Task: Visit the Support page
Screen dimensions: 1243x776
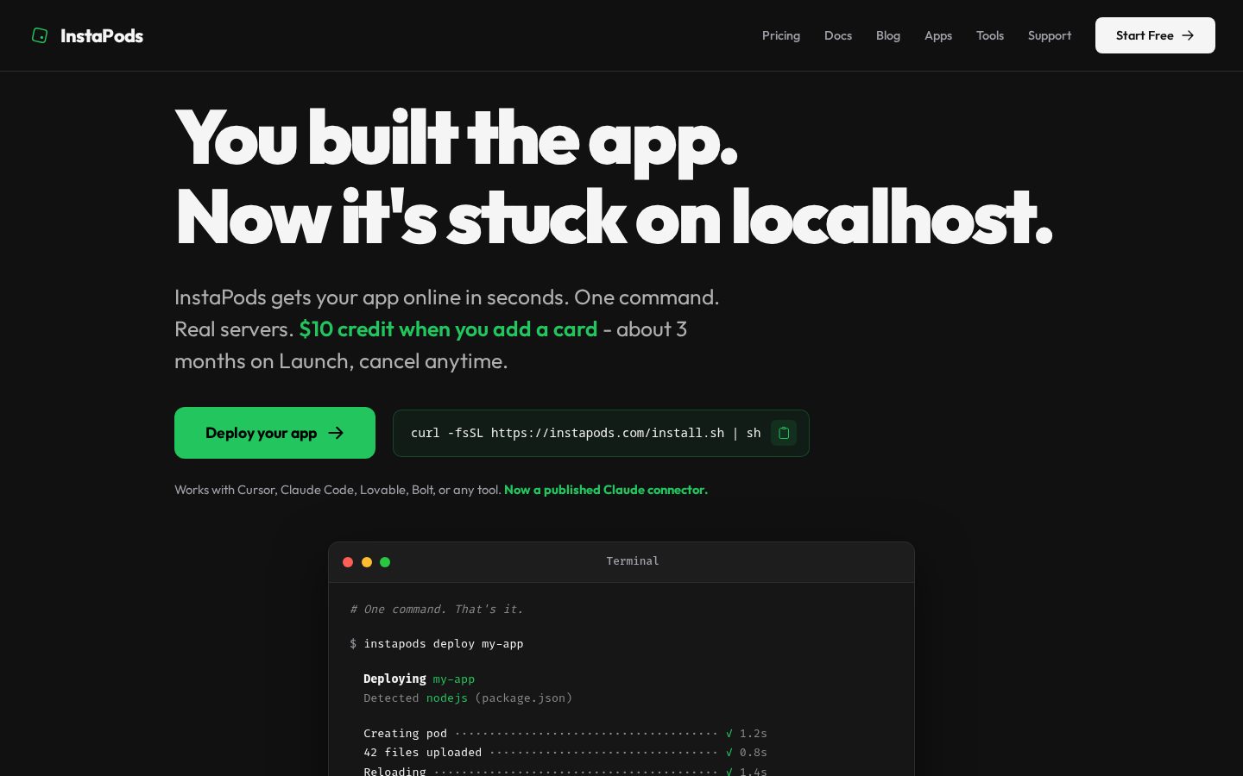Action: [x=1050, y=35]
